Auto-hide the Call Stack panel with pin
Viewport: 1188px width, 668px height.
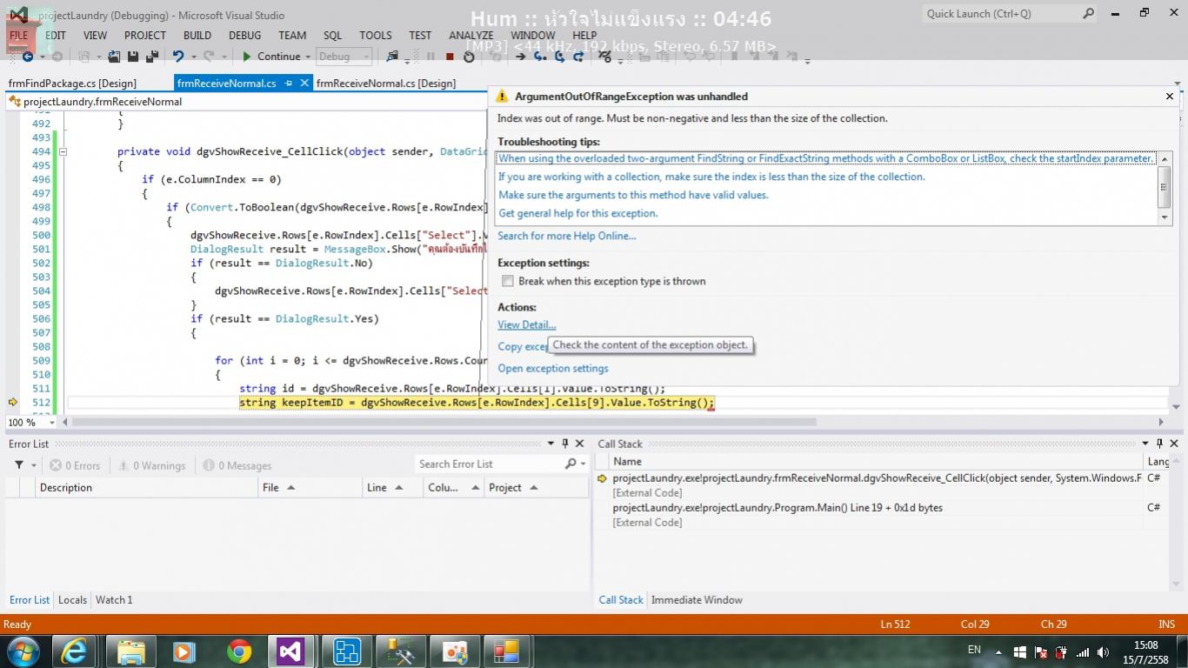point(1159,444)
